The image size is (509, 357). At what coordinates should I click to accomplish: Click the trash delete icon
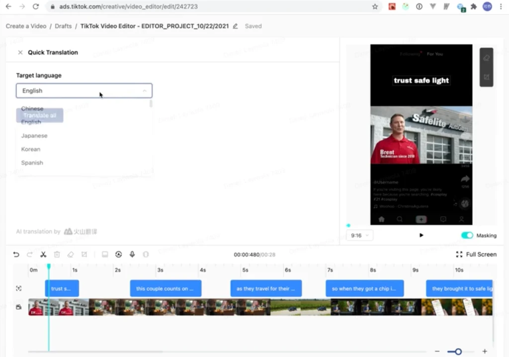[x=57, y=255]
